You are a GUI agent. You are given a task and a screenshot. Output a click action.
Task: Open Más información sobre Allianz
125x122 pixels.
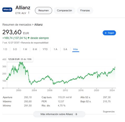pos(59,114)
